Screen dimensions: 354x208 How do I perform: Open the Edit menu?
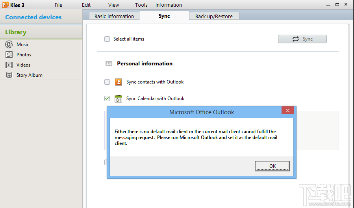tap(86, 5)
